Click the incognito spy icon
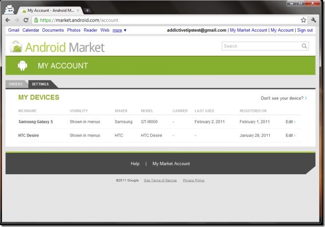This screenshot has width=325, height=227. pos(9,9)
